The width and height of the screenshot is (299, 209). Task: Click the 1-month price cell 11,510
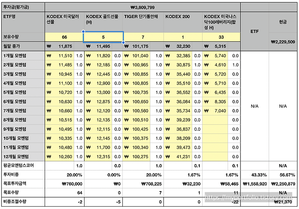(60, 56)
